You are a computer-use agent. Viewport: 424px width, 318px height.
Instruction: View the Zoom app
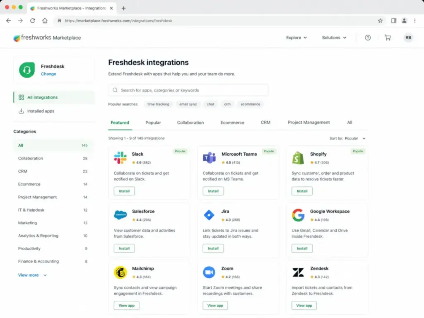(215, 305)
